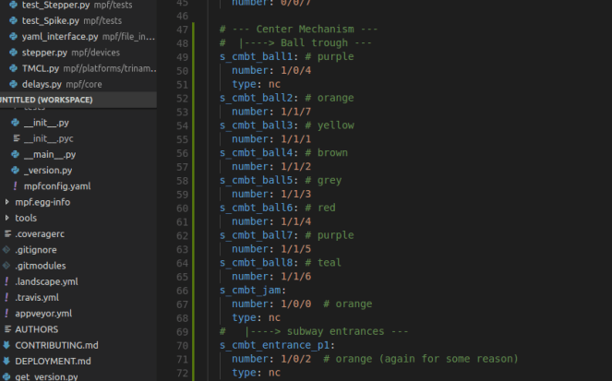Click the 's_cmbt_jam' key text

click(250, 291)
